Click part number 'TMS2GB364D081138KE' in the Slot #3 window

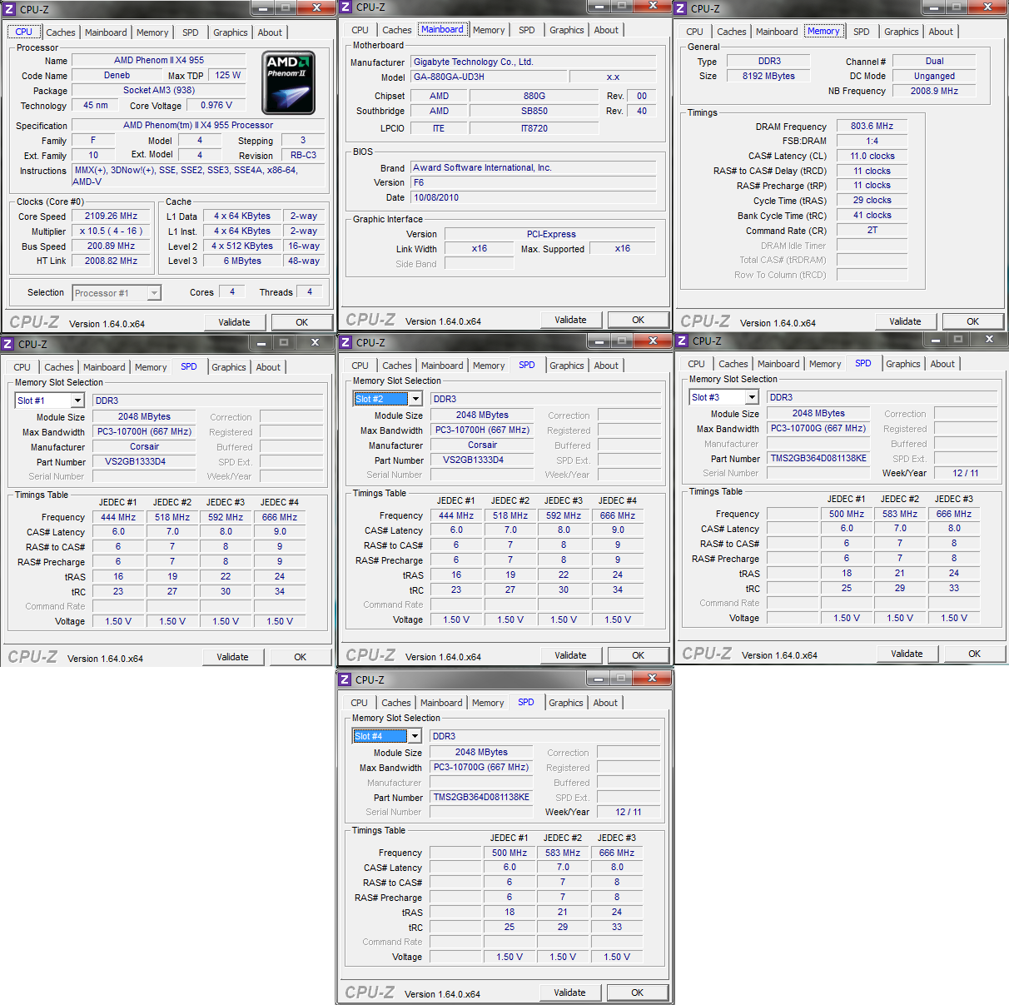pos(818,458)
